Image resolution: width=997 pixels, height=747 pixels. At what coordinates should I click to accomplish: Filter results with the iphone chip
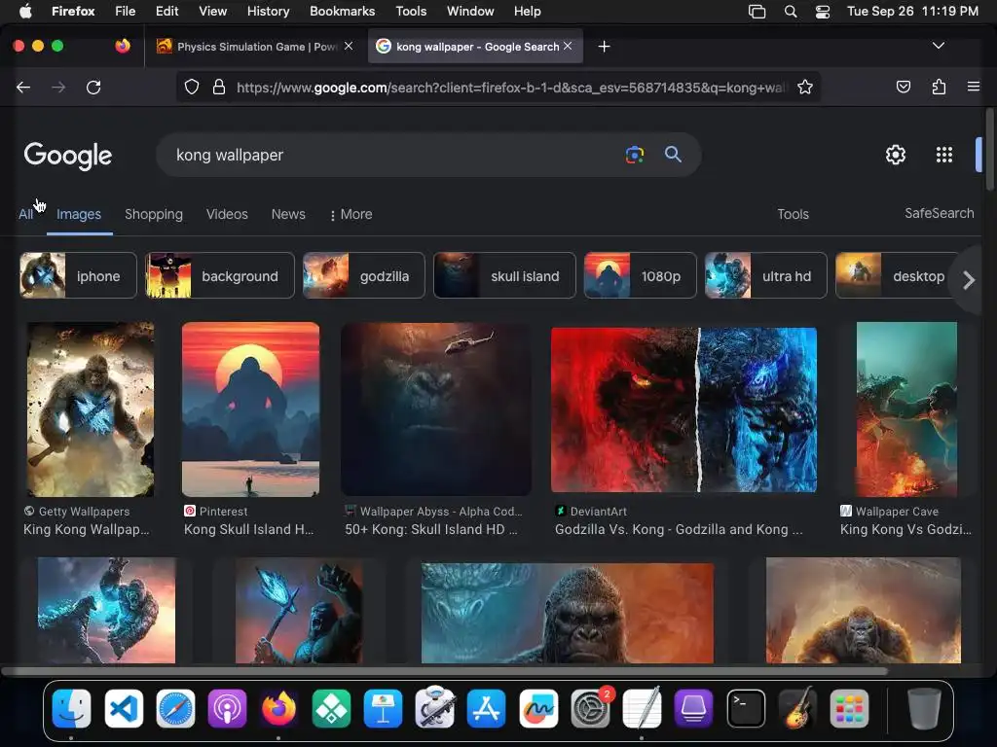tap(78, 275)
